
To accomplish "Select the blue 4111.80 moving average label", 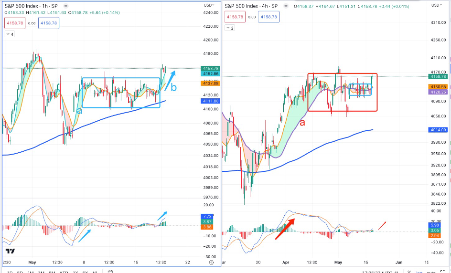I will click(211, 101).
